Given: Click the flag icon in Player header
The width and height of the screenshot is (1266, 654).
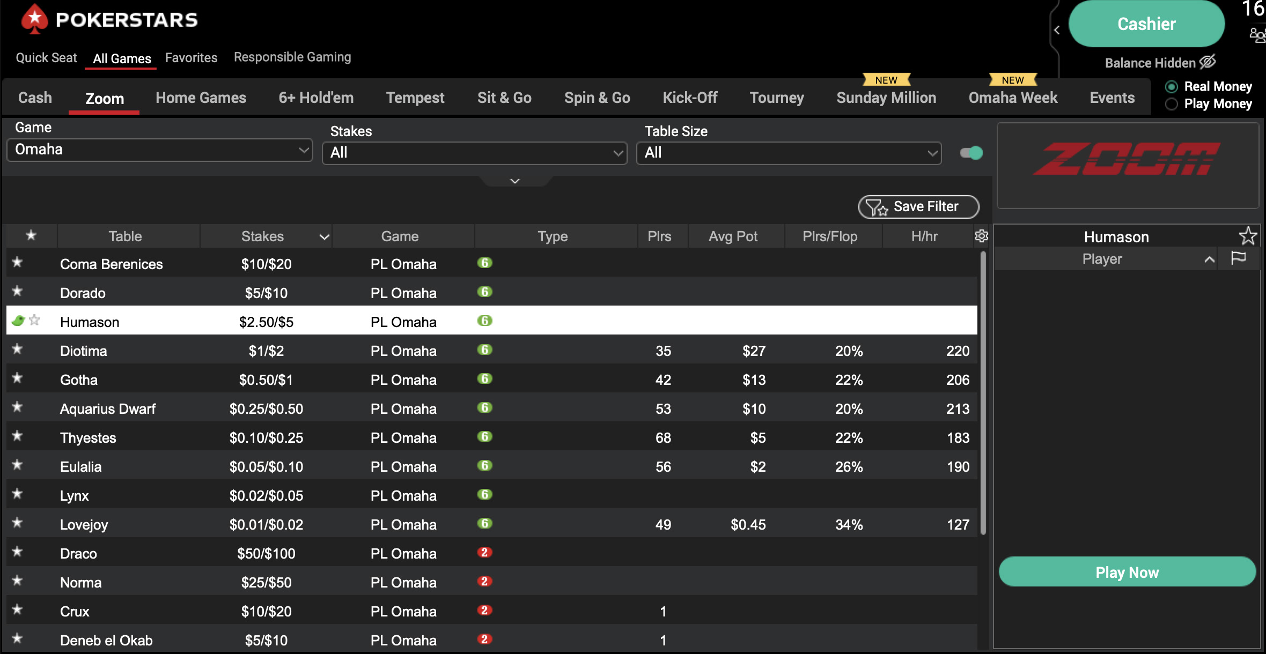Looking at the screenshot, I should pos(1238,258).
